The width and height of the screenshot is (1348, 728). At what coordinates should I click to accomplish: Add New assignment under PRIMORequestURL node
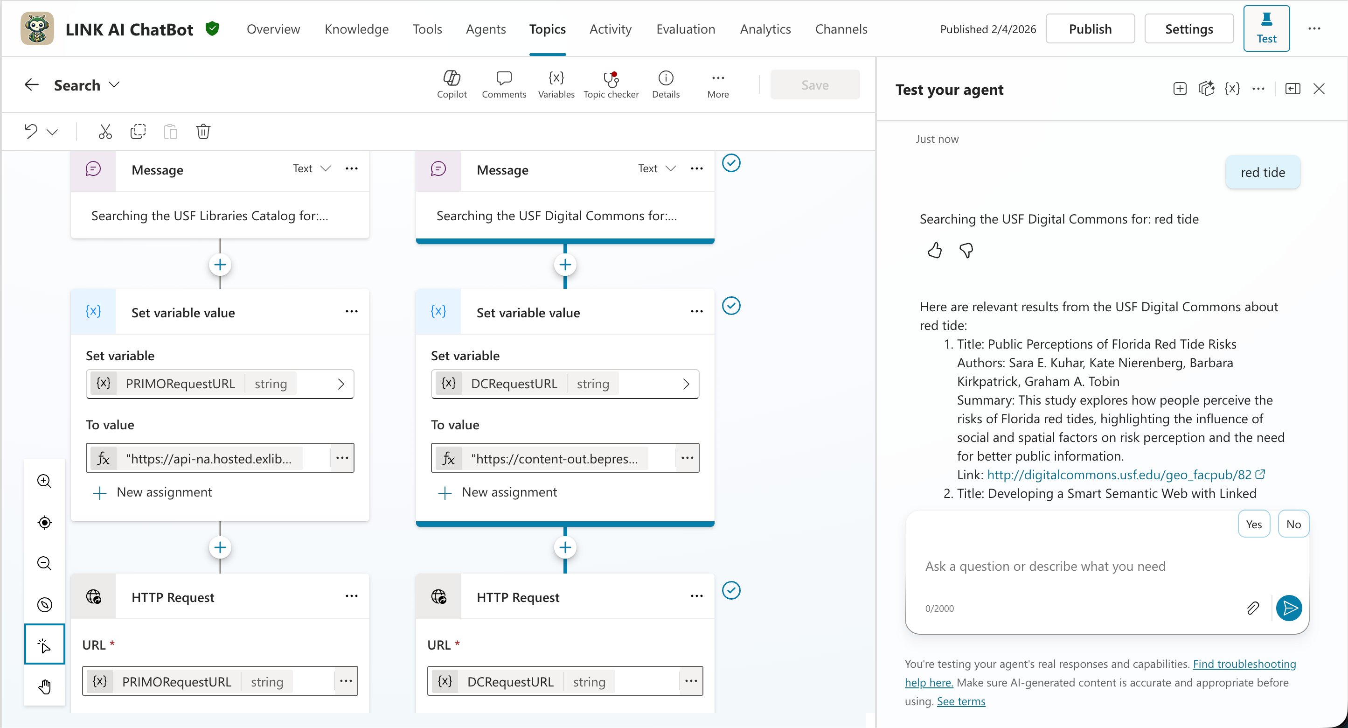tap(152, 492)
